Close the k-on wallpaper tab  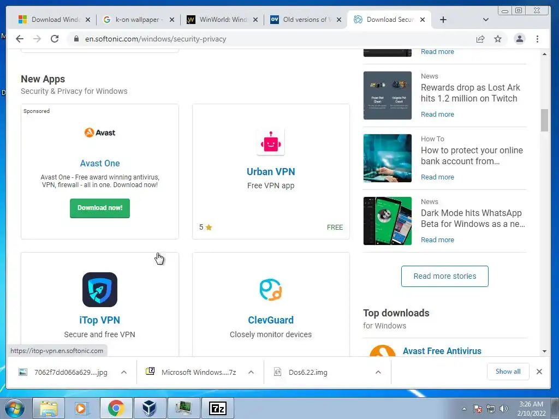click(172, 20)
